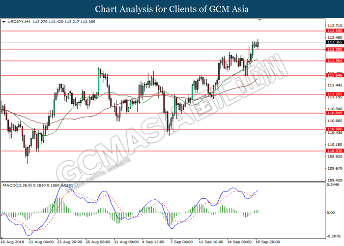Viewport: 344px width, 246px height.
Task: Select the 110.038 red price label
Action: point(335,151)
